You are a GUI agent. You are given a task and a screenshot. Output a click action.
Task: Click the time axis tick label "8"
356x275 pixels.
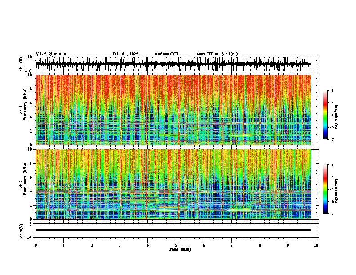[260, 245]
